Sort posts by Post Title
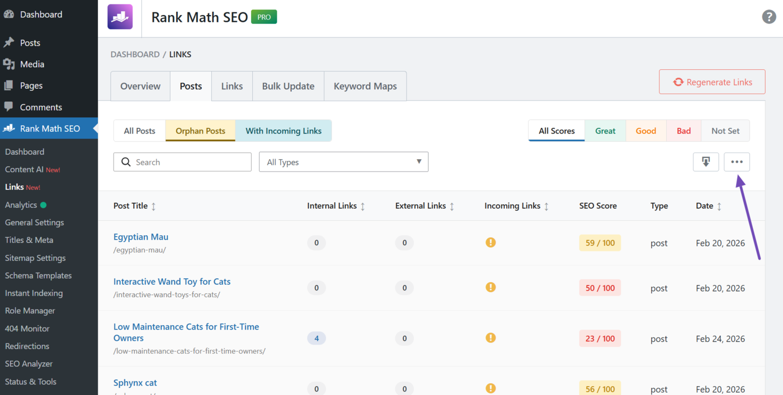This screenshot has width=783, height=395. tap(134, 206)
